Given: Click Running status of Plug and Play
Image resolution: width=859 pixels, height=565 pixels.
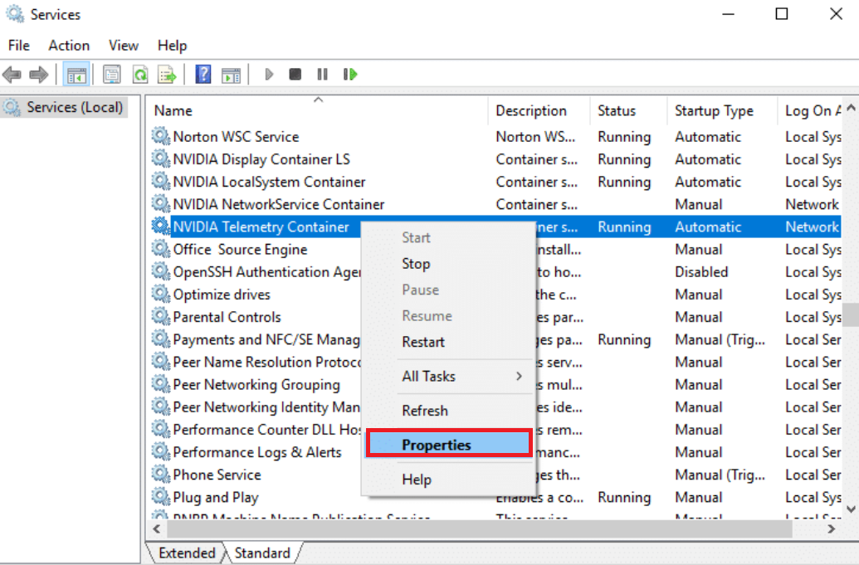Looking at the screenshot, I should (x=624, y=497).
